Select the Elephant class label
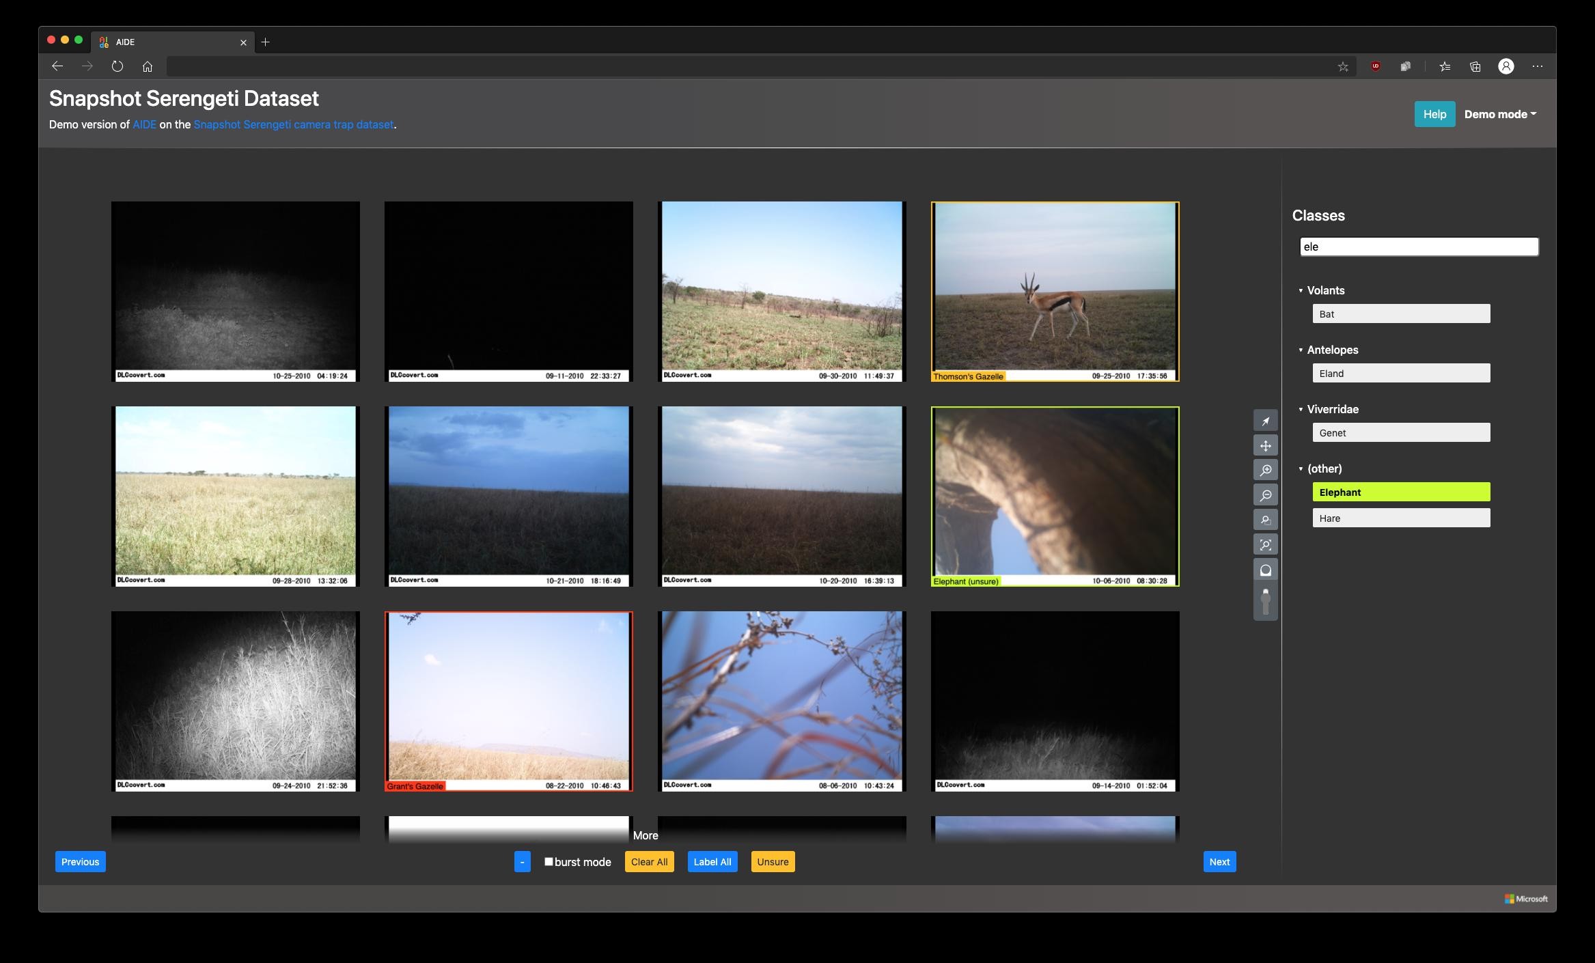Viewport: 1595px width, 963px height. (x=1400, y=492)
